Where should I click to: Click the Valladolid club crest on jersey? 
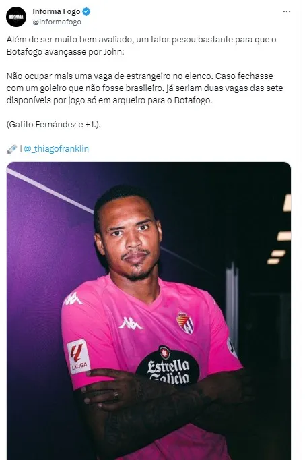pyautogui.click(x=184, y=322)
